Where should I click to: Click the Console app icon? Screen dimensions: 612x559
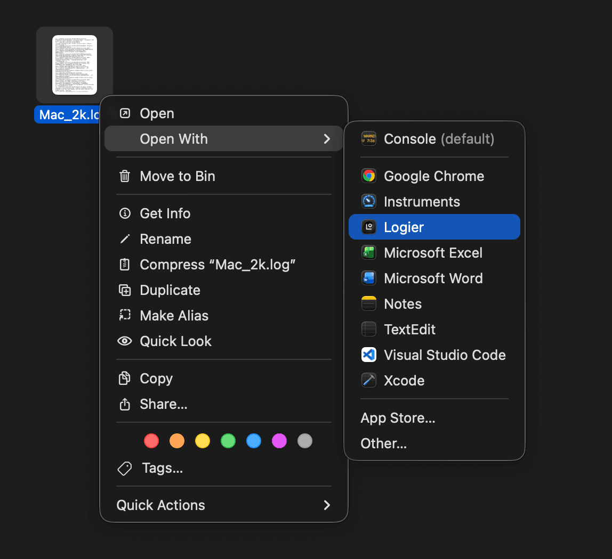tap(369, 139)
